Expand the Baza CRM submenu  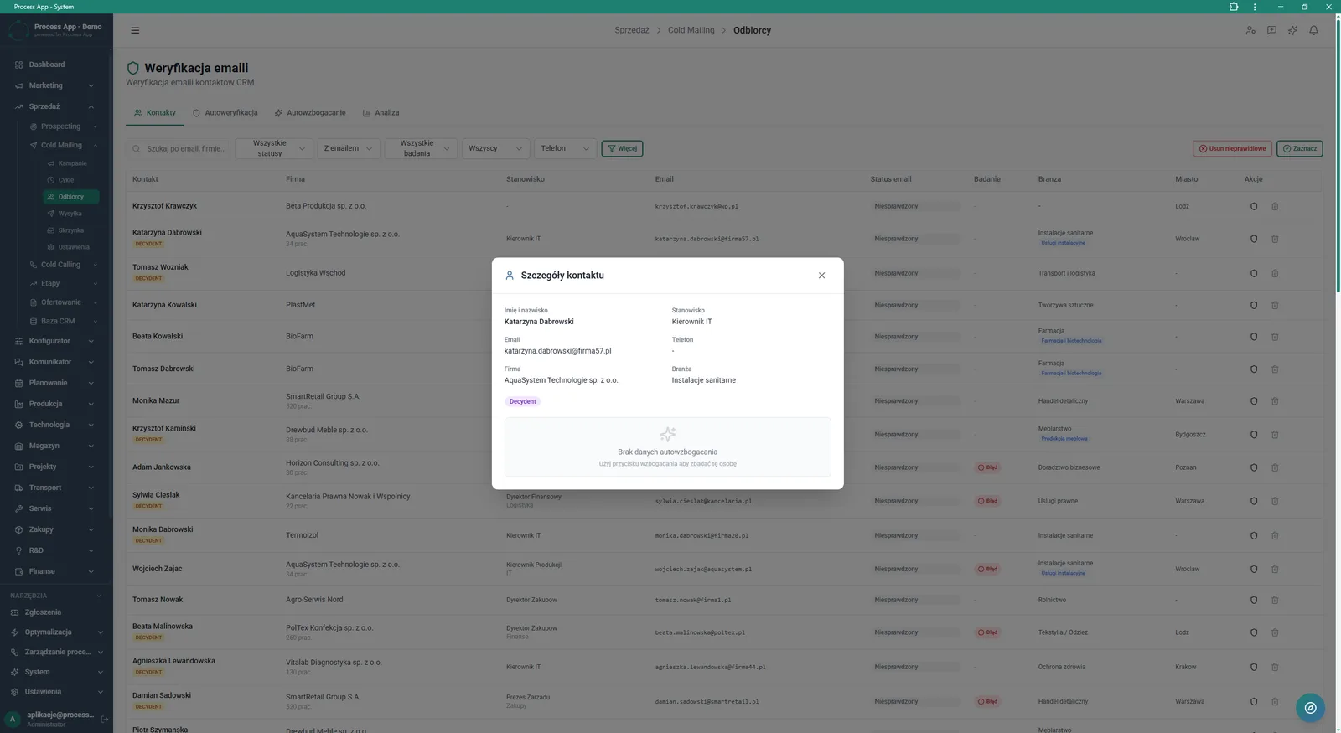tap(63, 321)
